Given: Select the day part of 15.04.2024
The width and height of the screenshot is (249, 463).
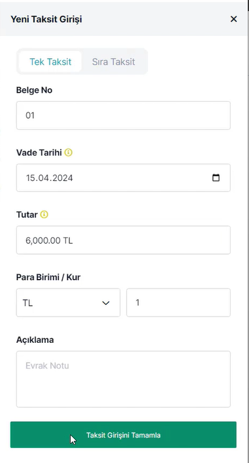Looking at the screenshot, I should click(29, 178).
